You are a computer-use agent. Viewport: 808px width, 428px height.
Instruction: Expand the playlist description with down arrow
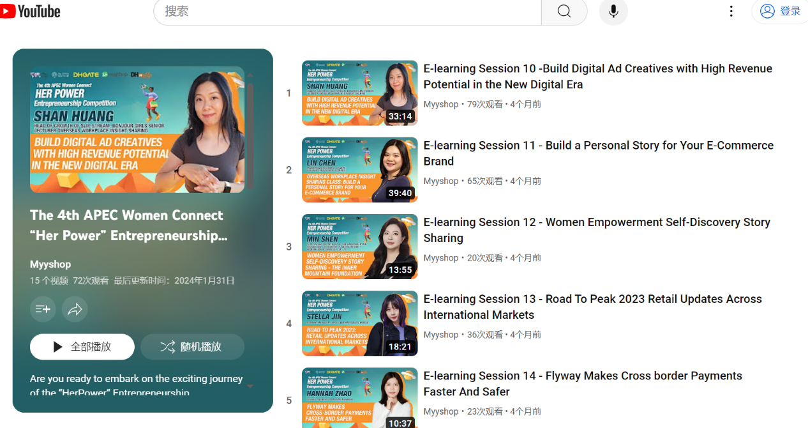(250, 386)
